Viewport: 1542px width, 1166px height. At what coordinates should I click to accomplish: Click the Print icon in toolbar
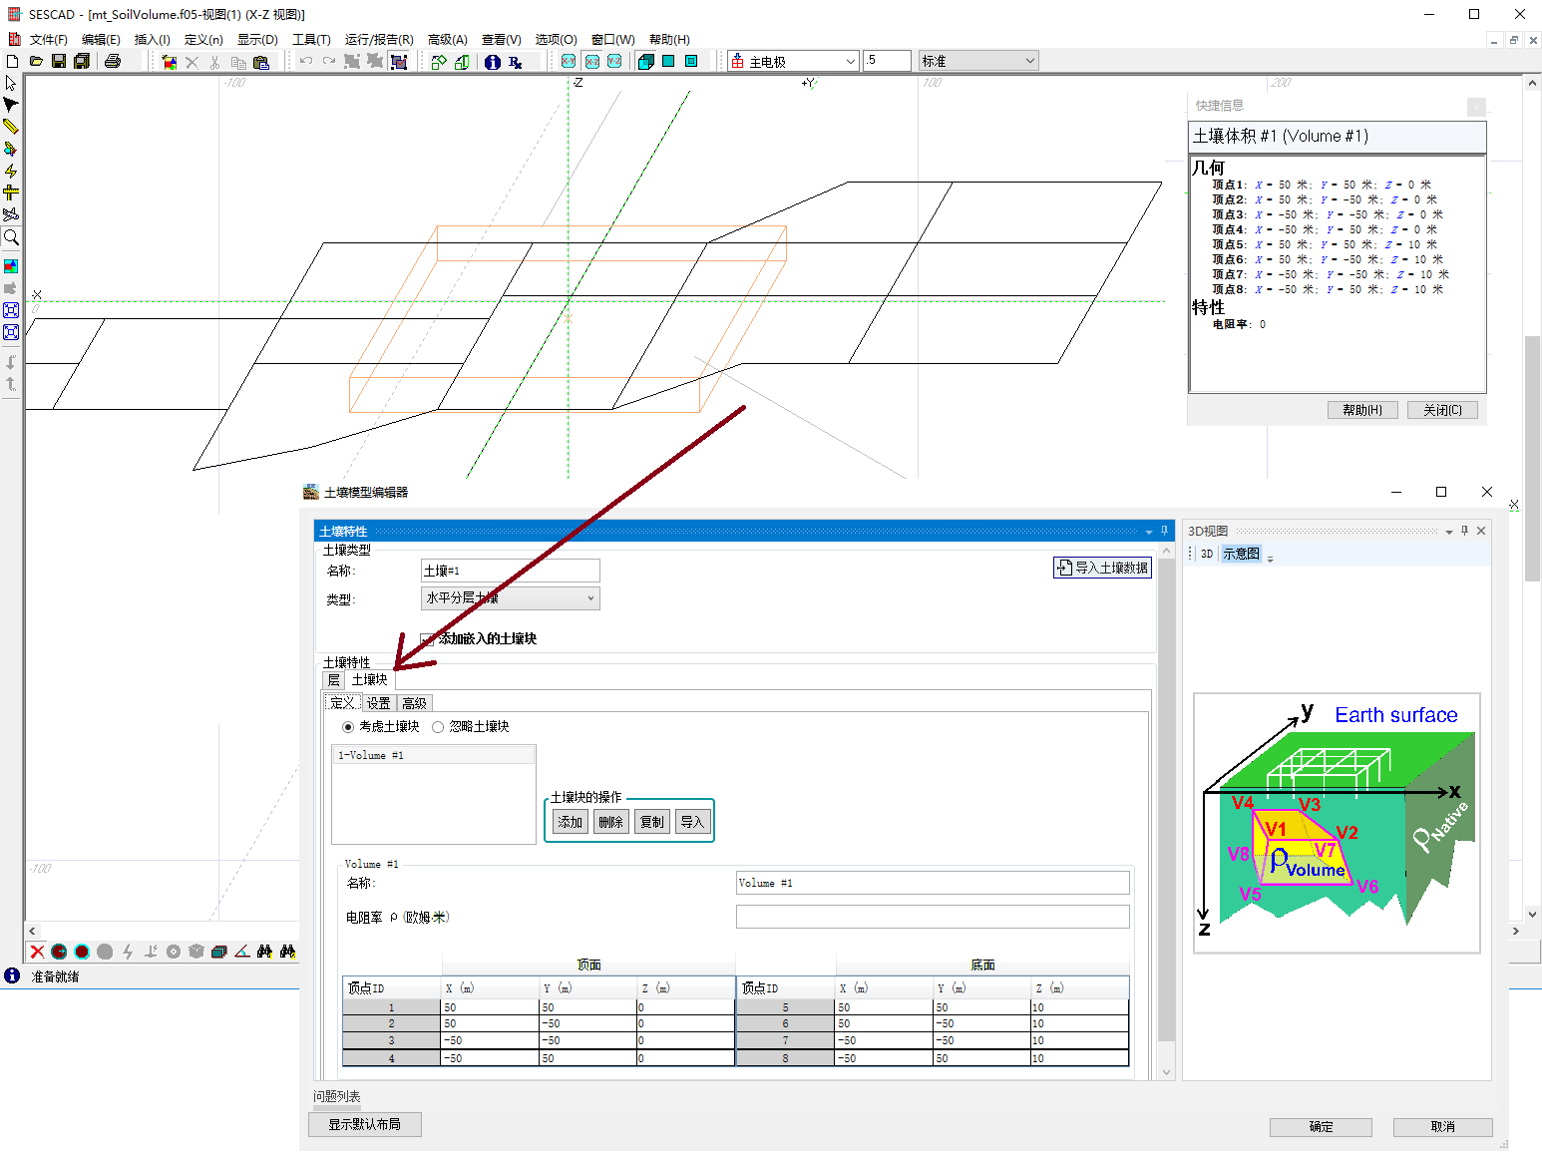[x=113, y=62]
